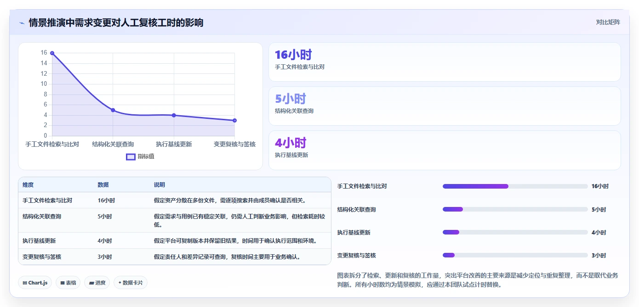Click progress label 变更复核与签核

tap(357, 255)
